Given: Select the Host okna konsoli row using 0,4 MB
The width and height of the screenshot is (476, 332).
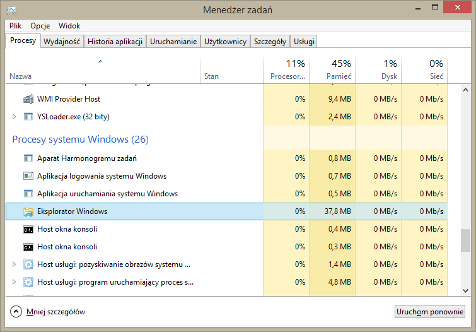Looking at the screenshot, I should pos(226,229).
